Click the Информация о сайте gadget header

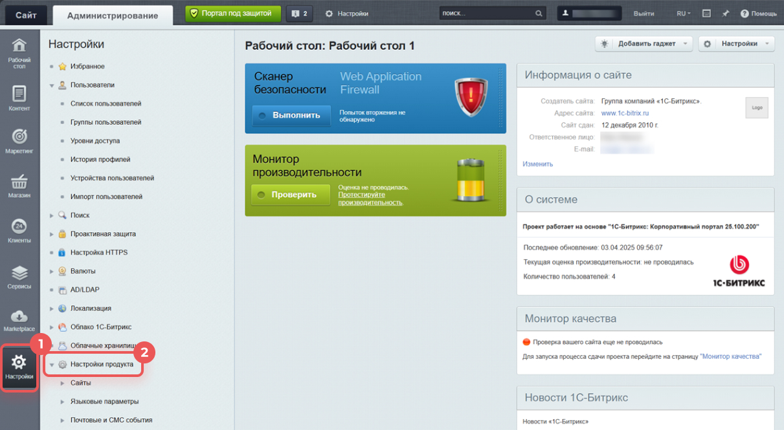coord(645,75)
